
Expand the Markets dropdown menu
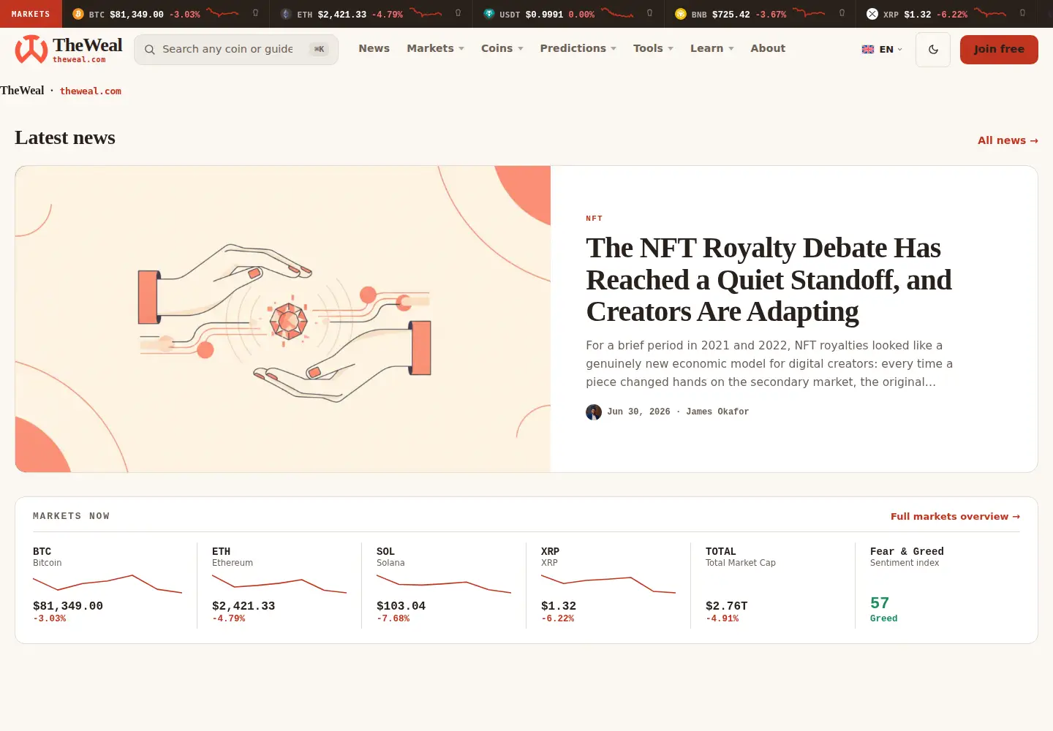tap(436, 48)
